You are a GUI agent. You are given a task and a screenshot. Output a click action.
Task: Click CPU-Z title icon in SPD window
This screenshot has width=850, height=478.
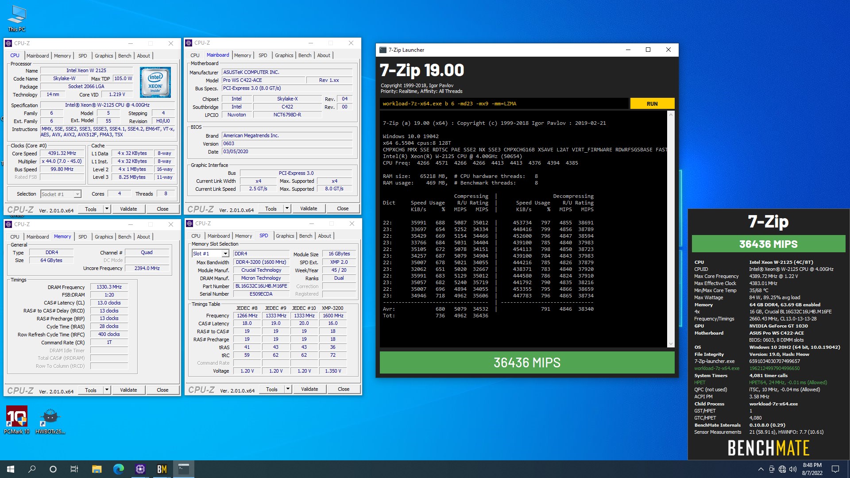[189, 224]
